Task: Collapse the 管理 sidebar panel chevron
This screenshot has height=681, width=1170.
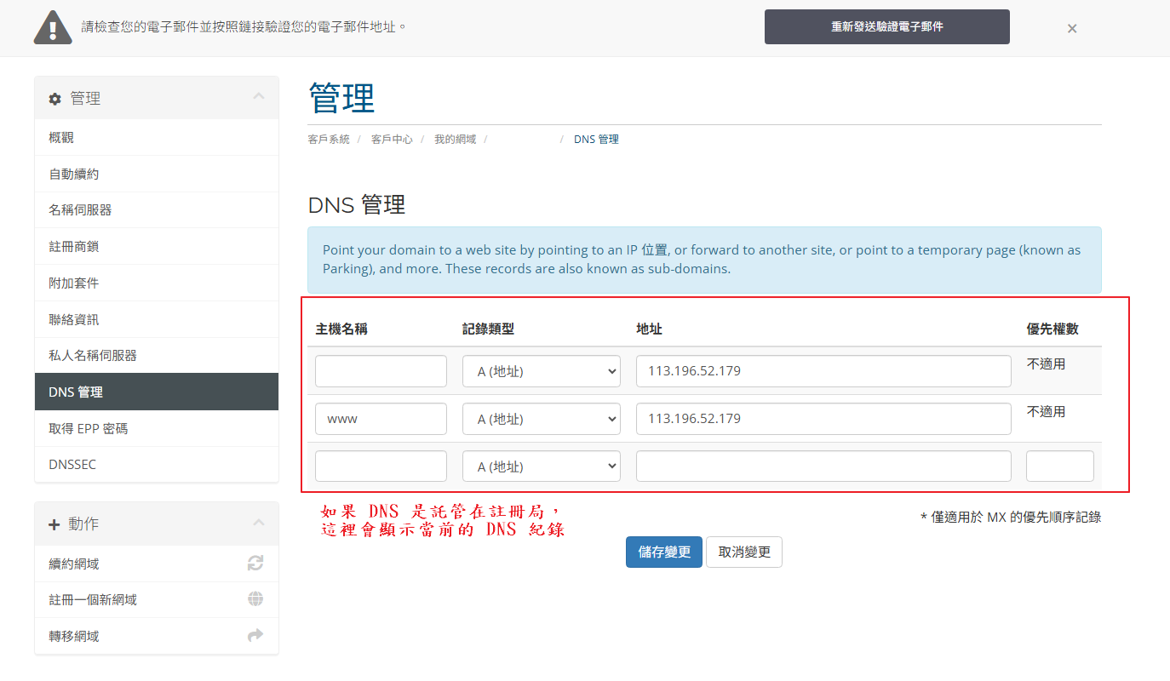Action: pos(259,97)
